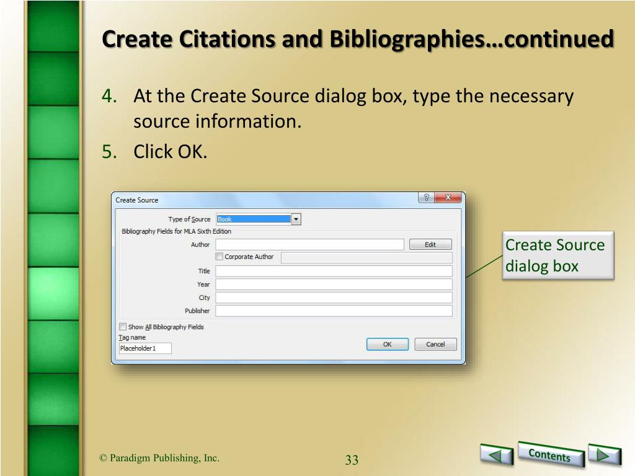Click into the Title field
Screen dimensions: 635x476
(x=334, y=271)
